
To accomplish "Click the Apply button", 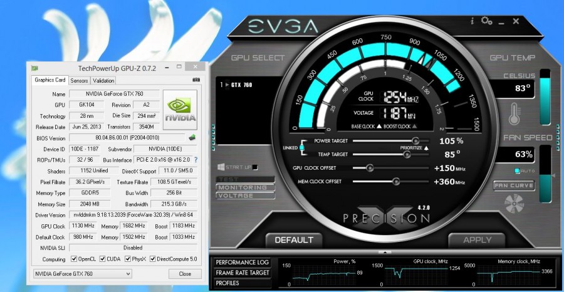I will coord(478,240).
